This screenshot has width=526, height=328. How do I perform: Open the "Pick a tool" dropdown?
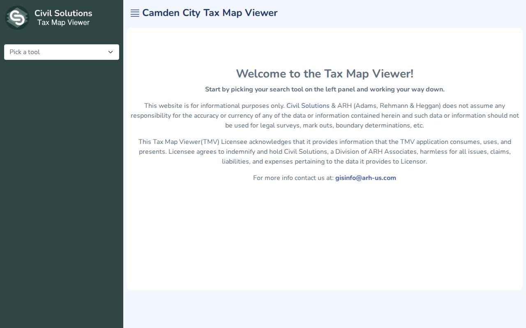pos(62,52)
